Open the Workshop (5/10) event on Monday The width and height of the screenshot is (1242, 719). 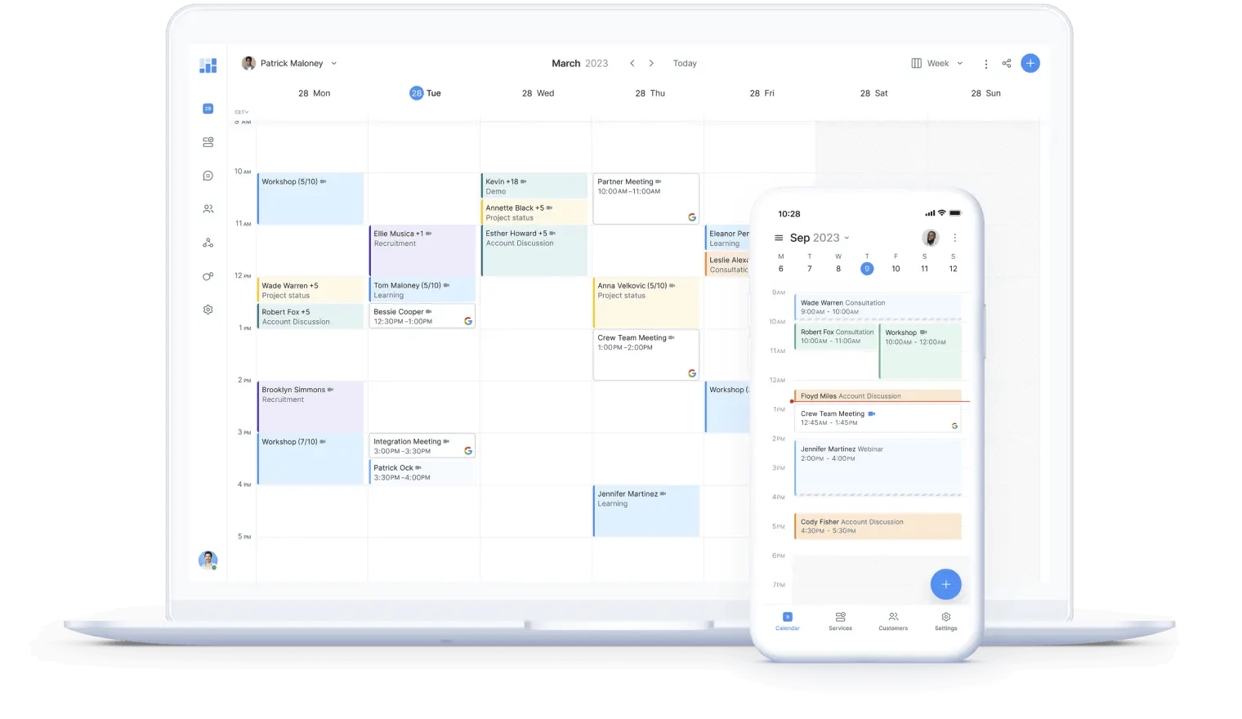[x=310, y=199]
